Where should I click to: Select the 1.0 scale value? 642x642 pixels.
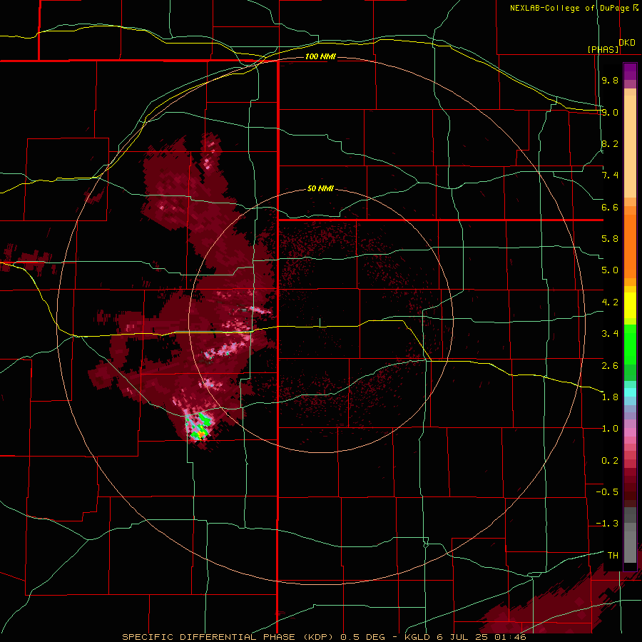(x=610, y=429)
